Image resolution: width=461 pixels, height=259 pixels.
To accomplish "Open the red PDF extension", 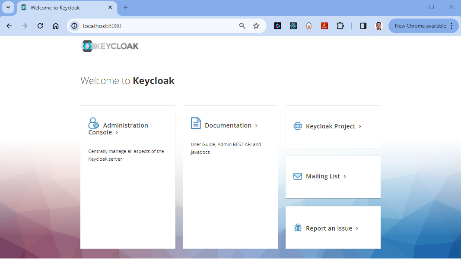I will [x=324, y=26].
